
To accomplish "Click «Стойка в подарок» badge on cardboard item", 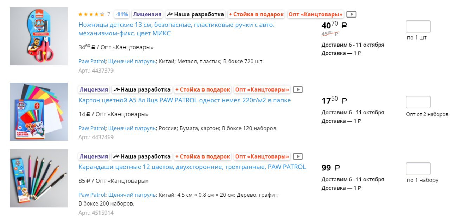I will 202,89.
